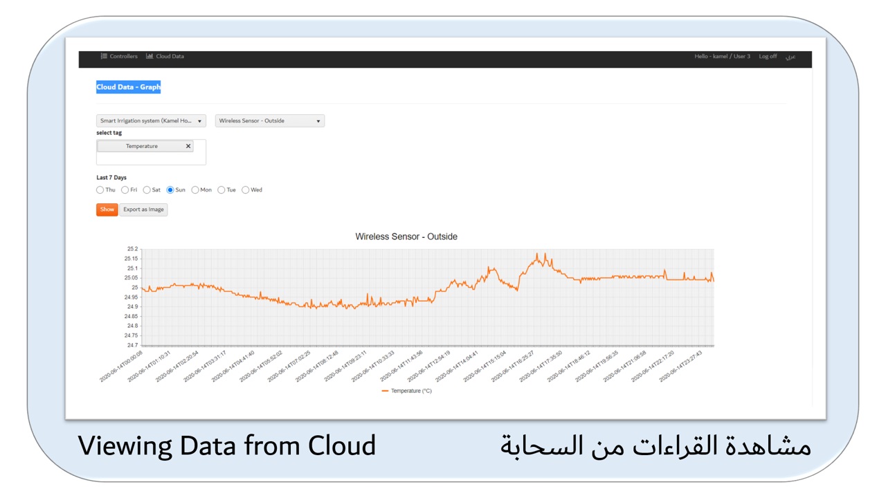Click the orange Temperature legend line
886x498 pixels.
click(x=386, y=391)
